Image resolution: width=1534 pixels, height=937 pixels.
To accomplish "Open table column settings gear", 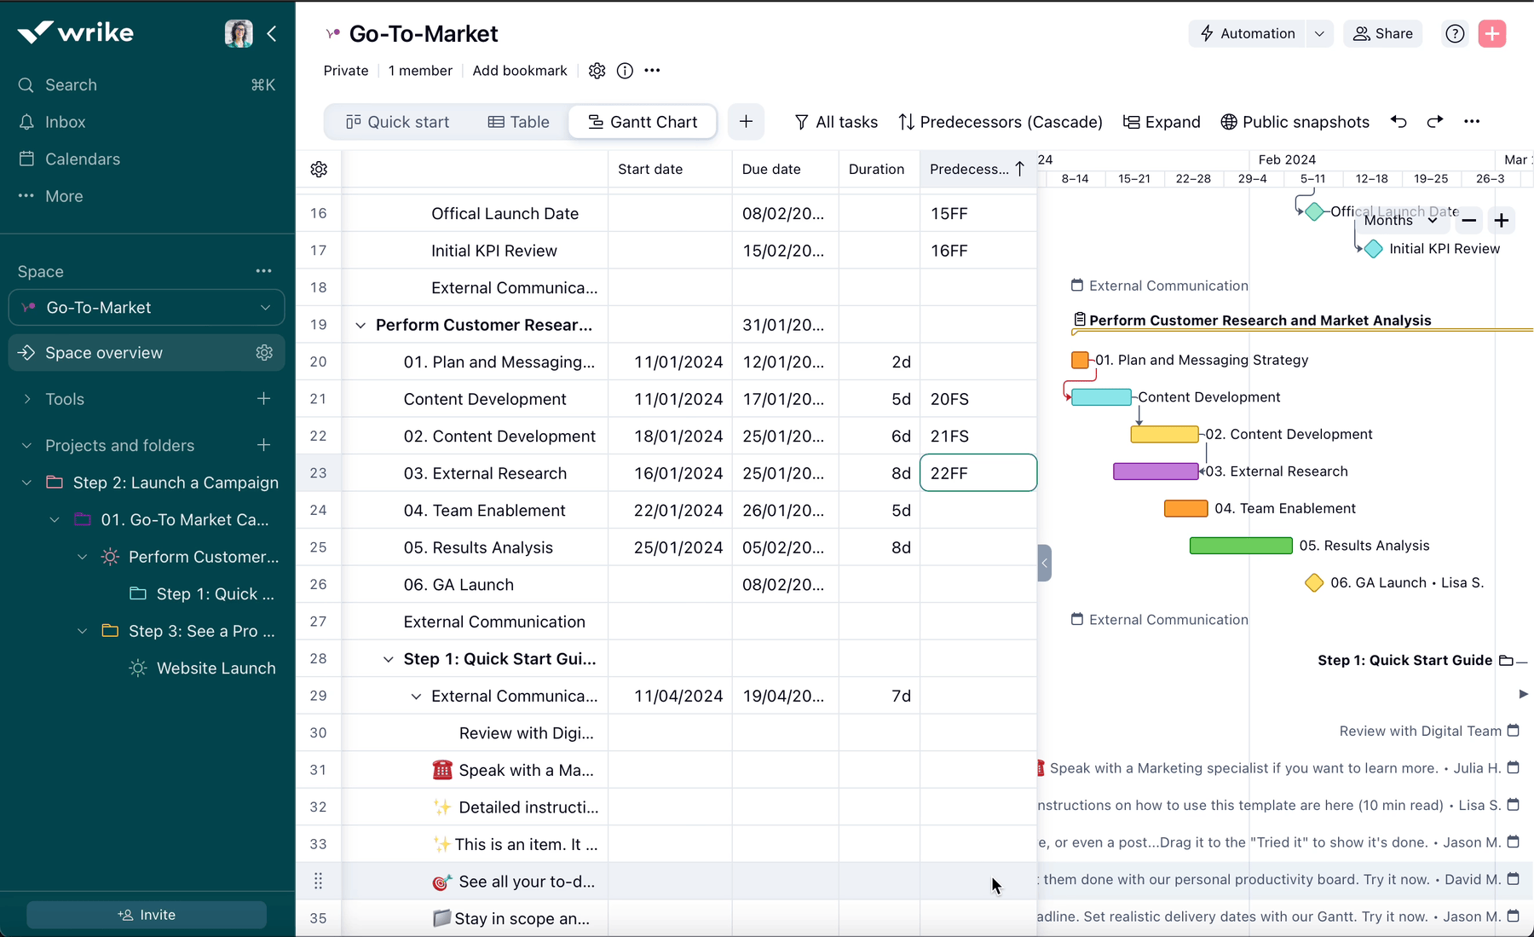I will [x=319, y=169].
